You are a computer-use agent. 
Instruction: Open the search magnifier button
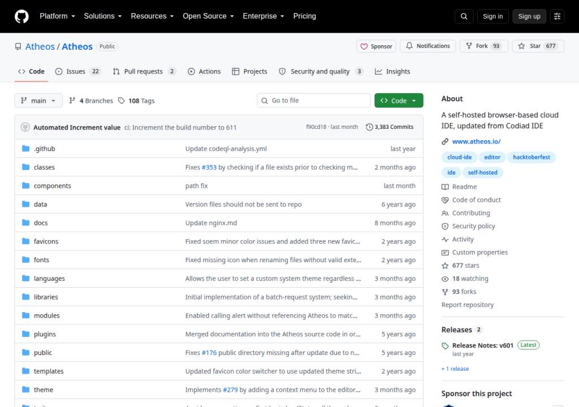click(464, 16)
